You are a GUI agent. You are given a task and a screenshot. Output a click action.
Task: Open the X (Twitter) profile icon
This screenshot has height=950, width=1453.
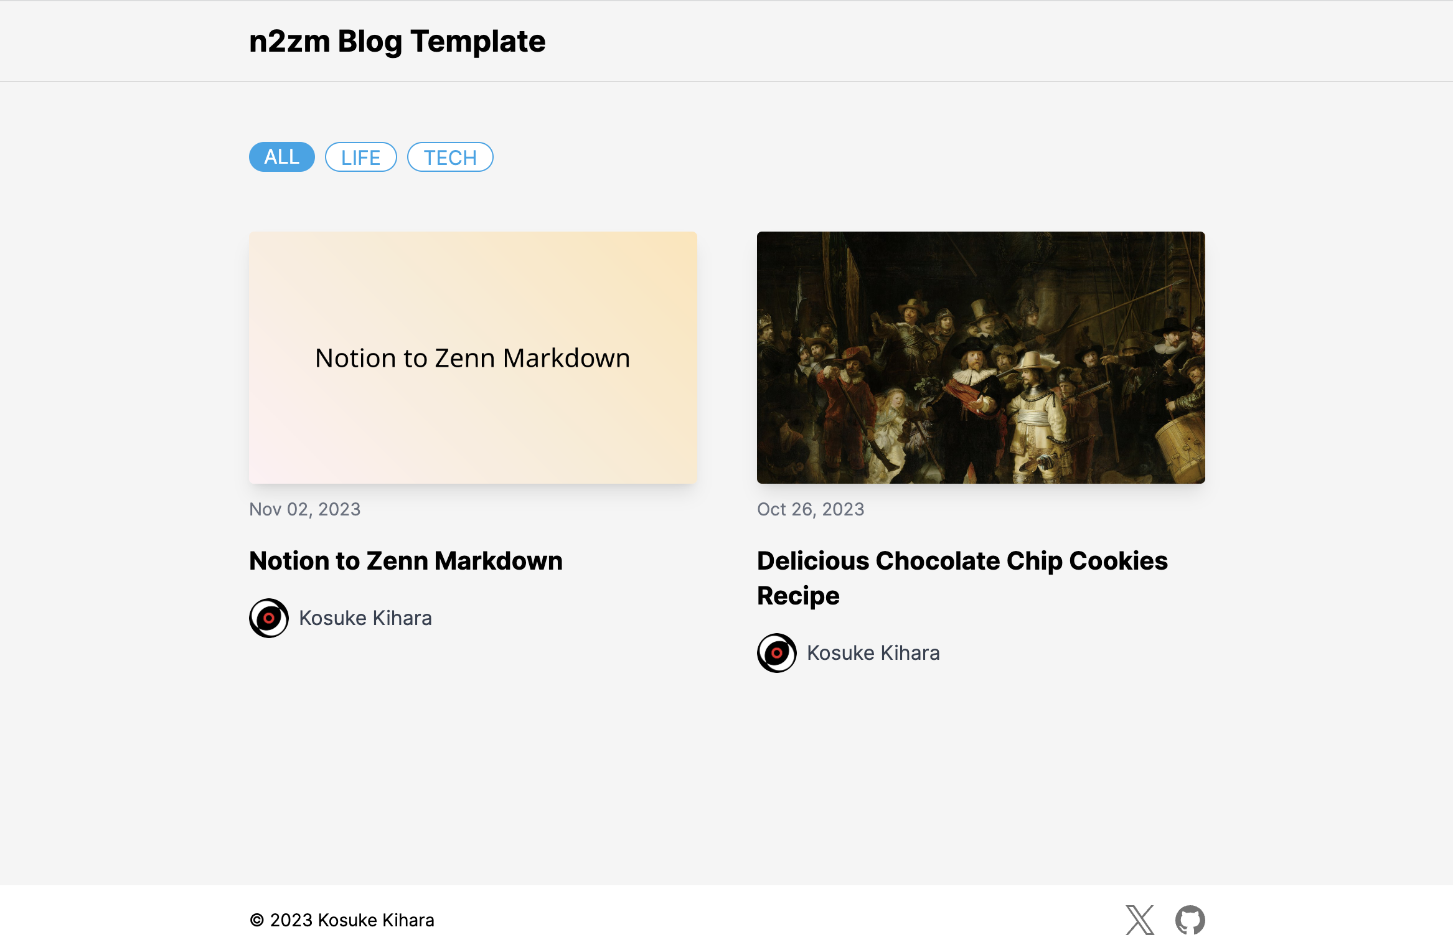point(1140,919)
